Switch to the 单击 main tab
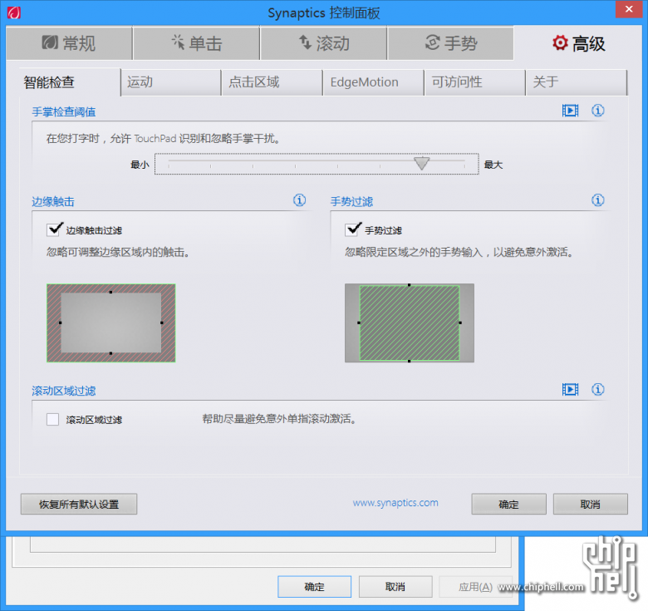 [197, 43]
